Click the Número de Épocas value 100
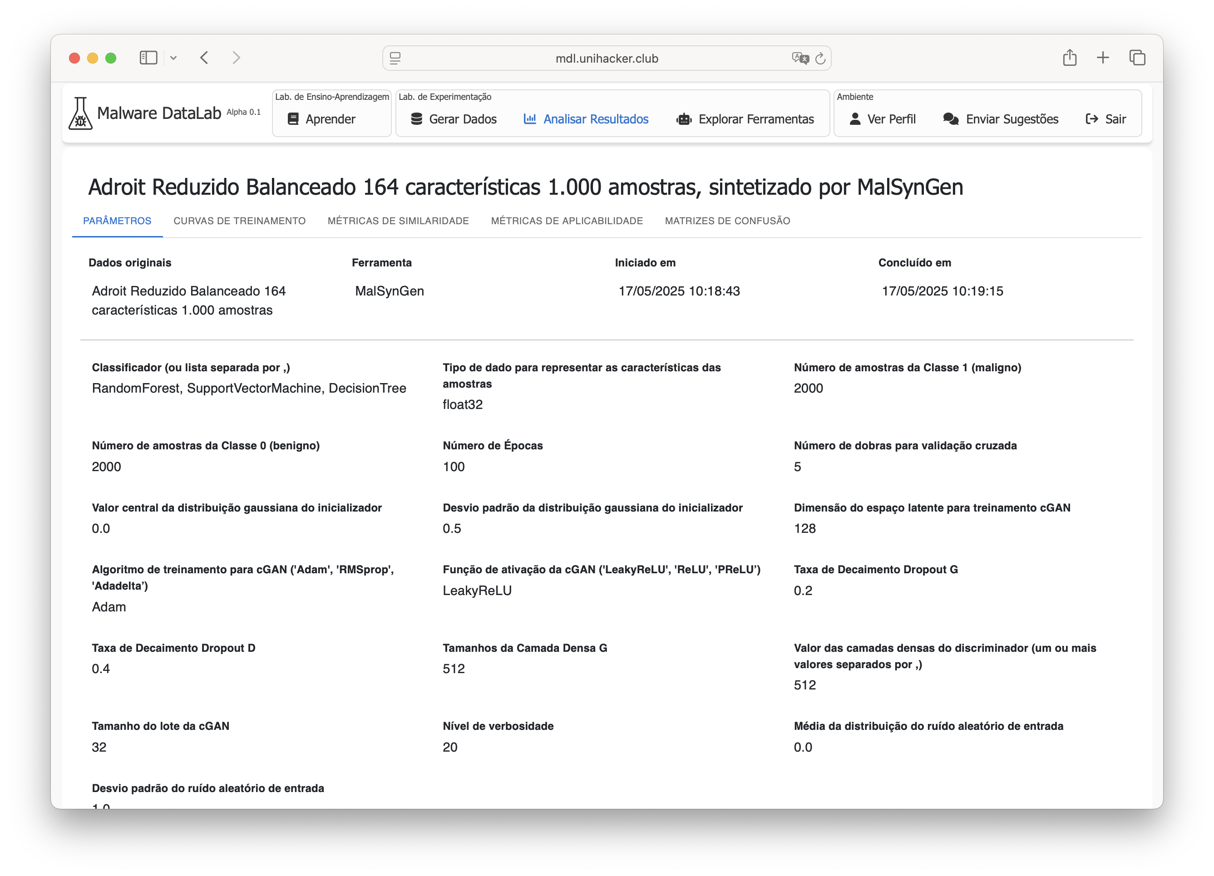Screen dimensions: 1214x876 pos(454,467)
